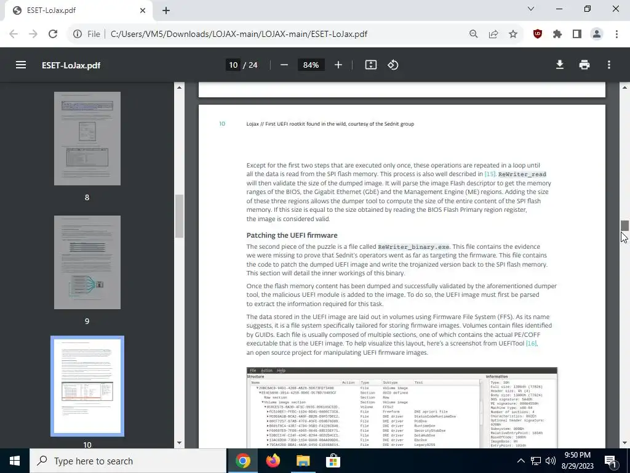
Task: Open Firefox from the taskbar
Action: (x=273, y=461)
